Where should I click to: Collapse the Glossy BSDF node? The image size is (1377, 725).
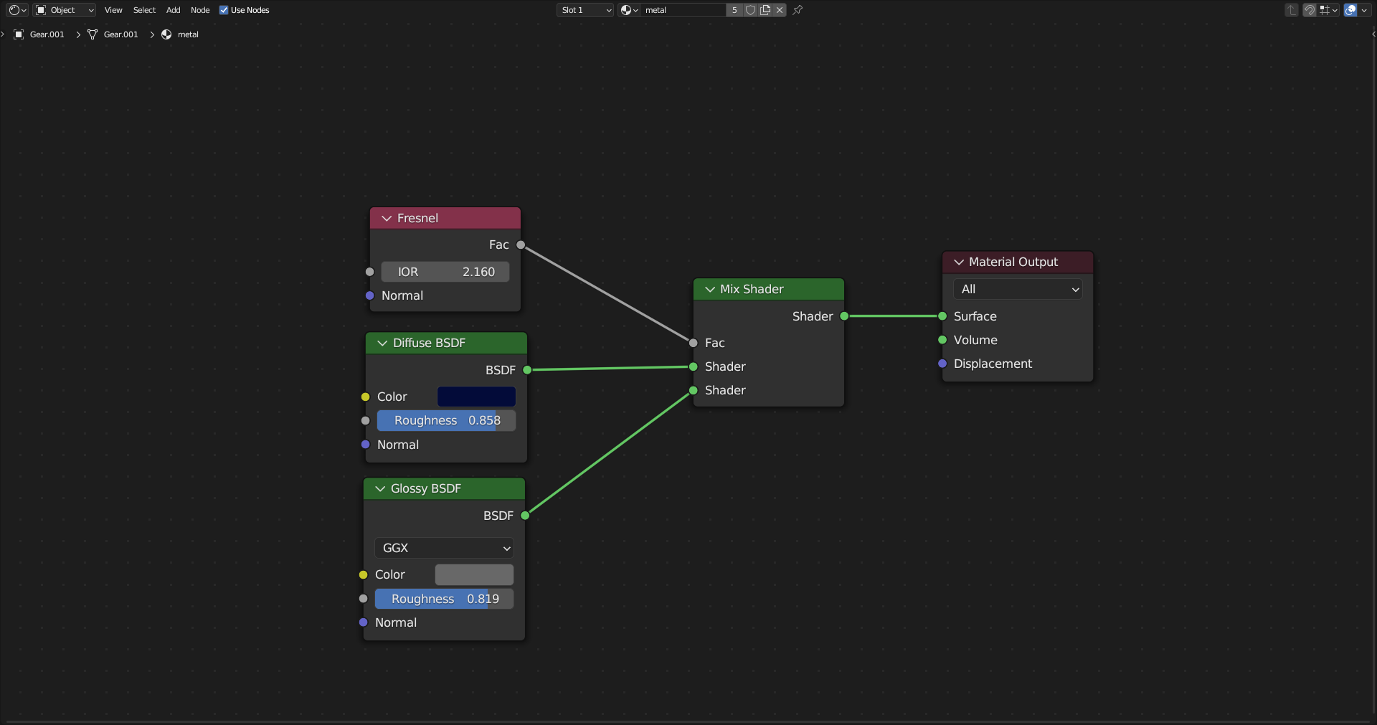(380, 488)
